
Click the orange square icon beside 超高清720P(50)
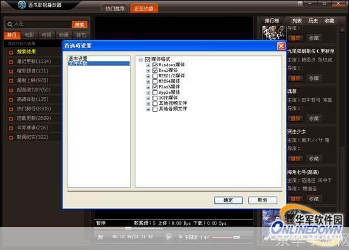11,90
